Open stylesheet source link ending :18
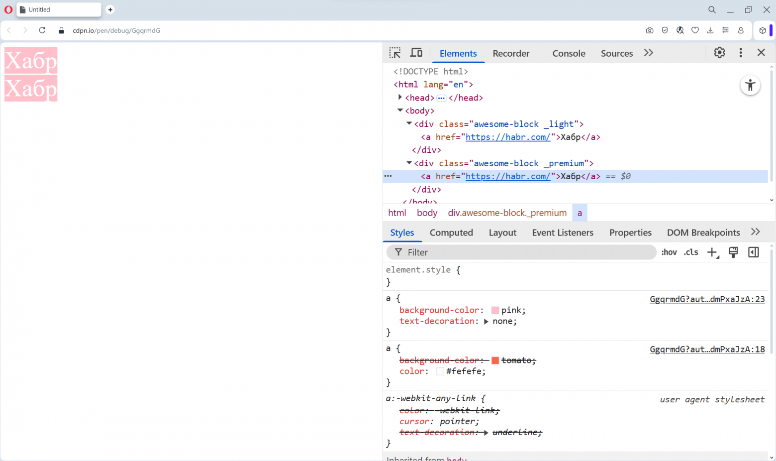This screenshot has width=776, height=461. coord(707,349)
